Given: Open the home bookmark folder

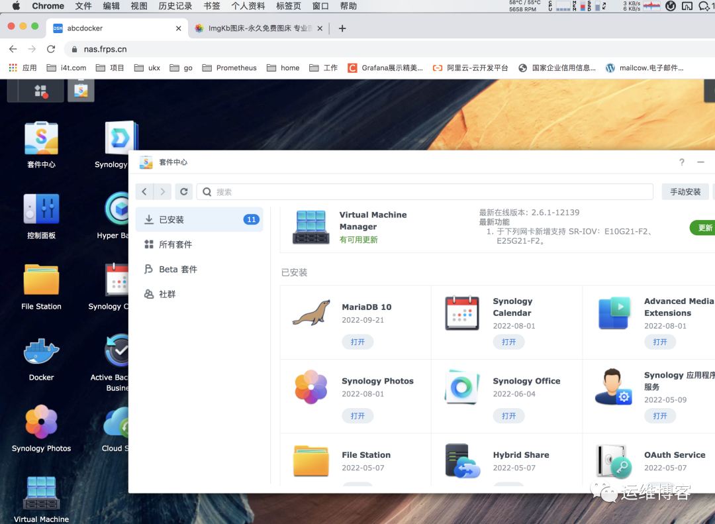Looking at the screenshot, I should tap(283, 68).
